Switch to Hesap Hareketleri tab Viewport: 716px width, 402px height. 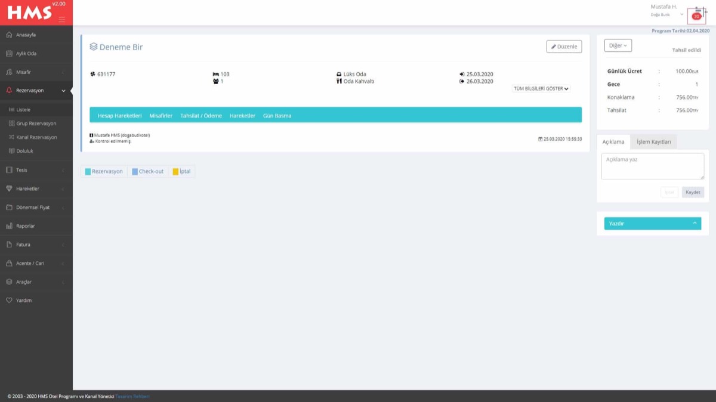tap(119, 116)
